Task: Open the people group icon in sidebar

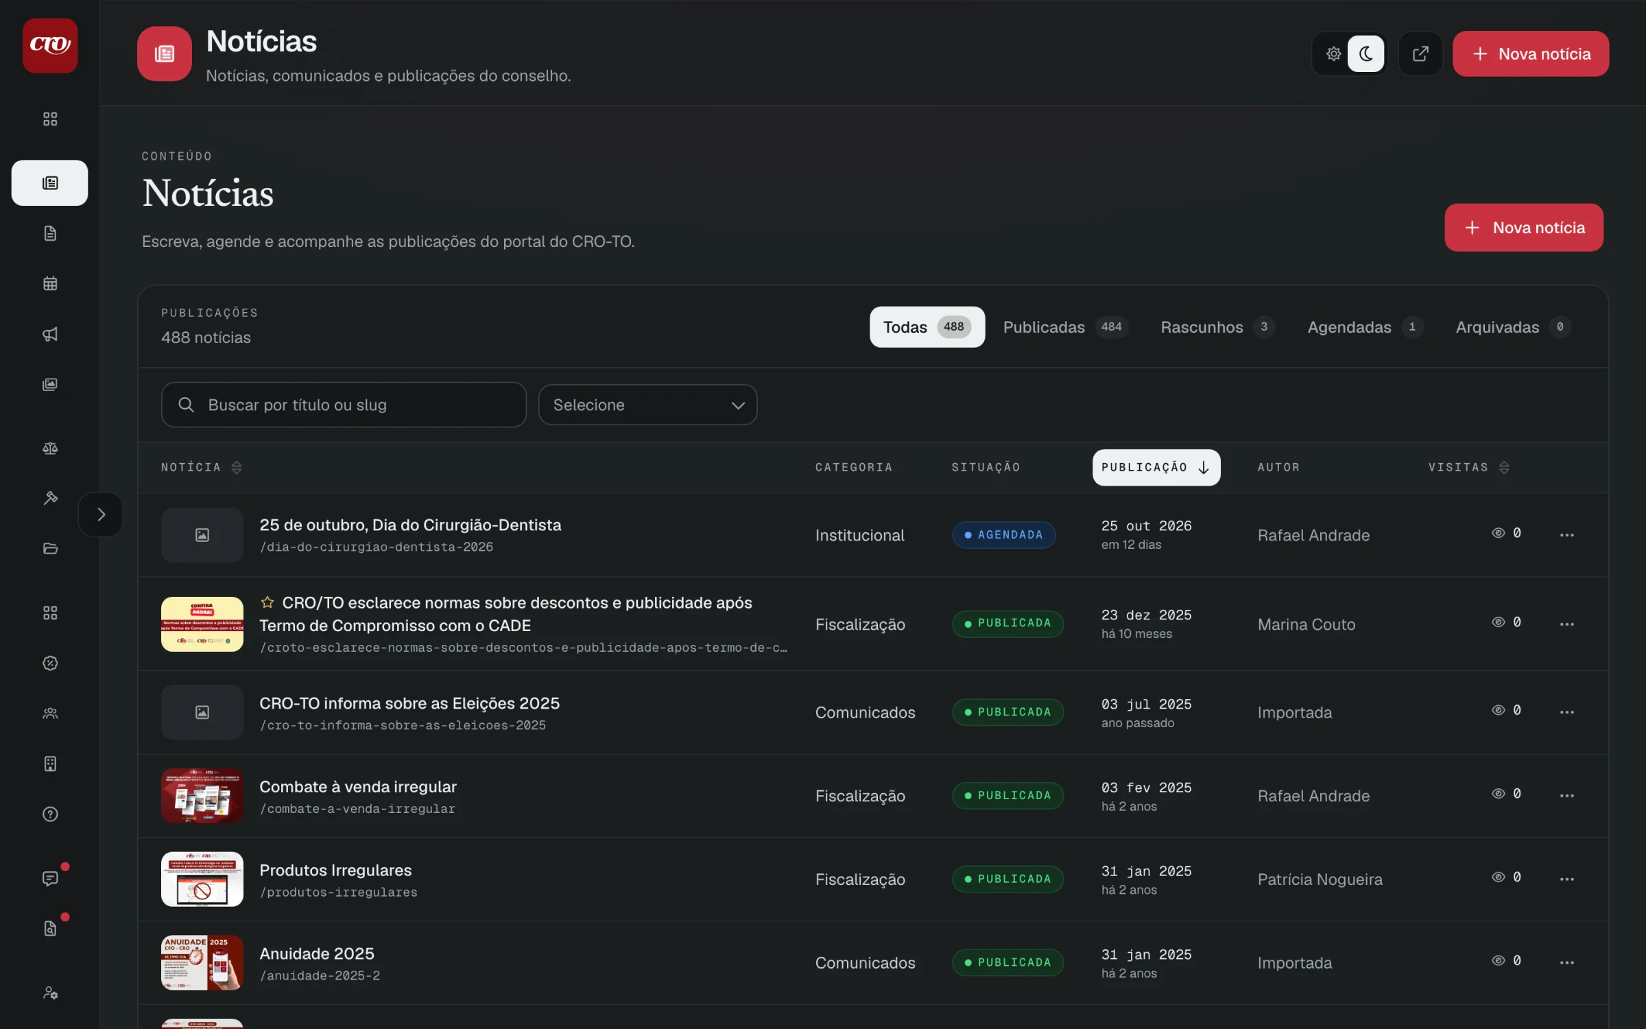Action: (x=50, y=713)
